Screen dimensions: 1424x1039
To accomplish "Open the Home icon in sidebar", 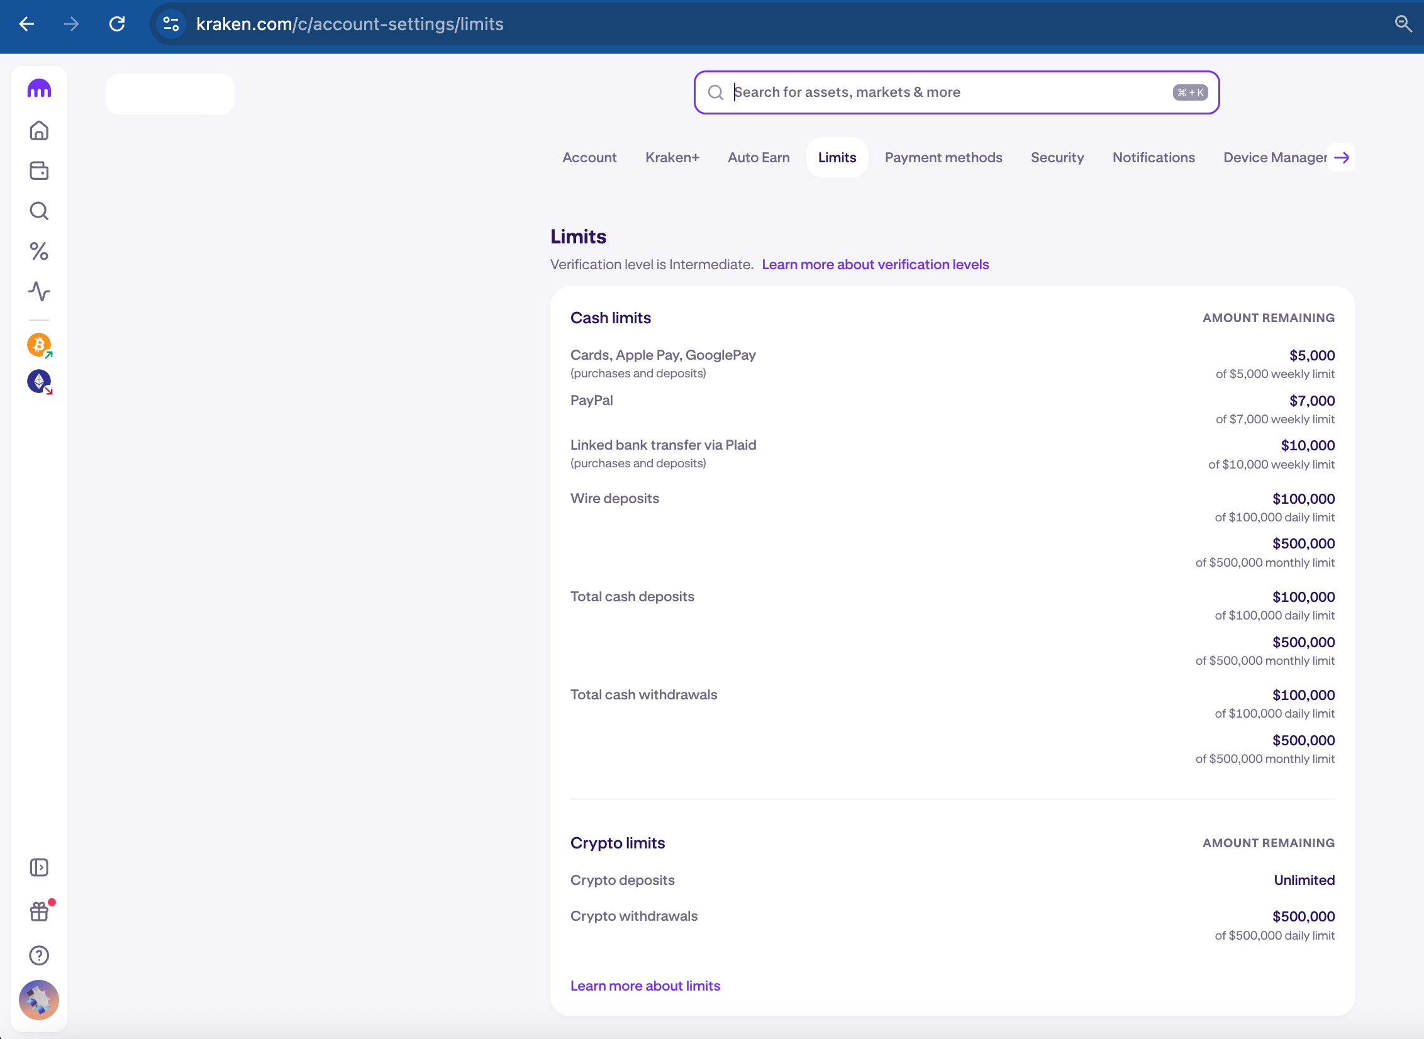I will tap(39, 131).
